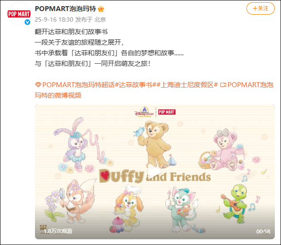Image resolution: width=281 pixels, height=245 pixels.
Task: Click the POP MART profile avatar
Action: (19, 14)
